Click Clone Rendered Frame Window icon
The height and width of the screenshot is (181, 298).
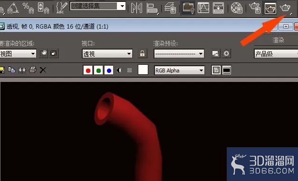tap(22, 70)
